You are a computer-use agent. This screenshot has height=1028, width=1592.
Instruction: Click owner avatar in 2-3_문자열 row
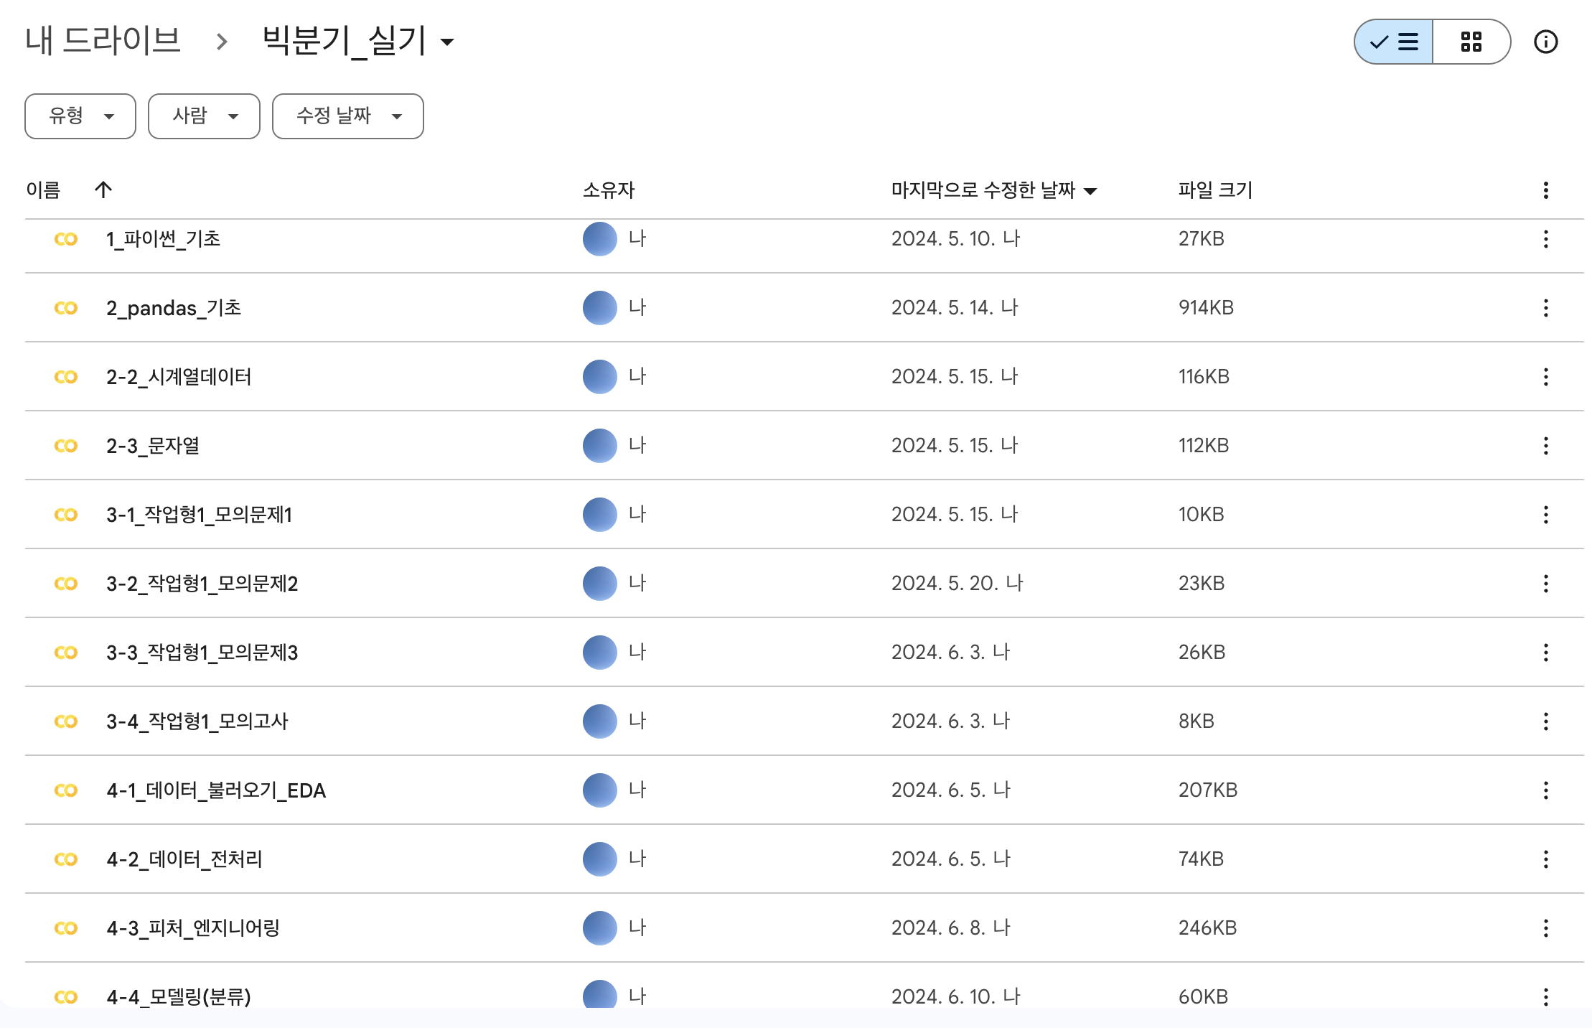(x=599, y=446)
